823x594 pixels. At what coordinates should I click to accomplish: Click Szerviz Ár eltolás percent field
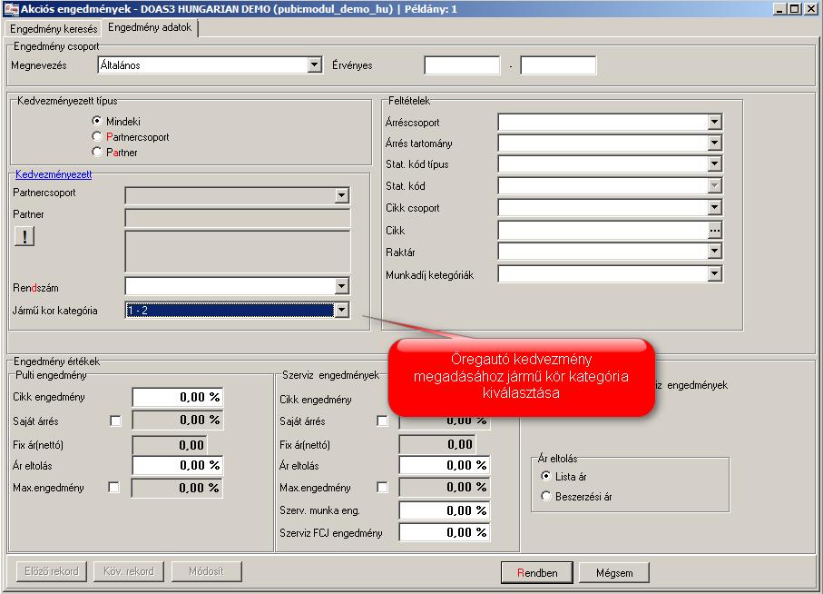point(445,465)
